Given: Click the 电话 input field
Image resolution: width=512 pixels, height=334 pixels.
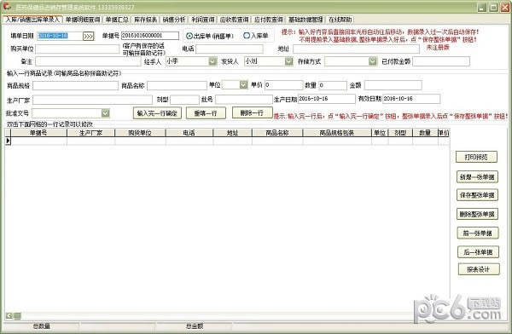Looking at the screenshot, I should tap(230, 49).
